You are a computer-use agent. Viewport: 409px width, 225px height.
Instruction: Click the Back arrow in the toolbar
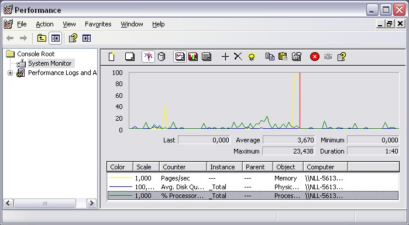(x=10, y=38)
